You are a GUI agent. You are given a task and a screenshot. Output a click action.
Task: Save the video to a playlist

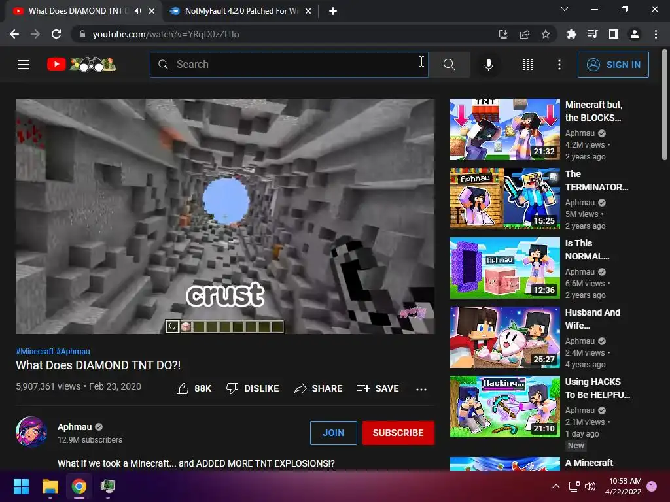[x=378, y=388]
